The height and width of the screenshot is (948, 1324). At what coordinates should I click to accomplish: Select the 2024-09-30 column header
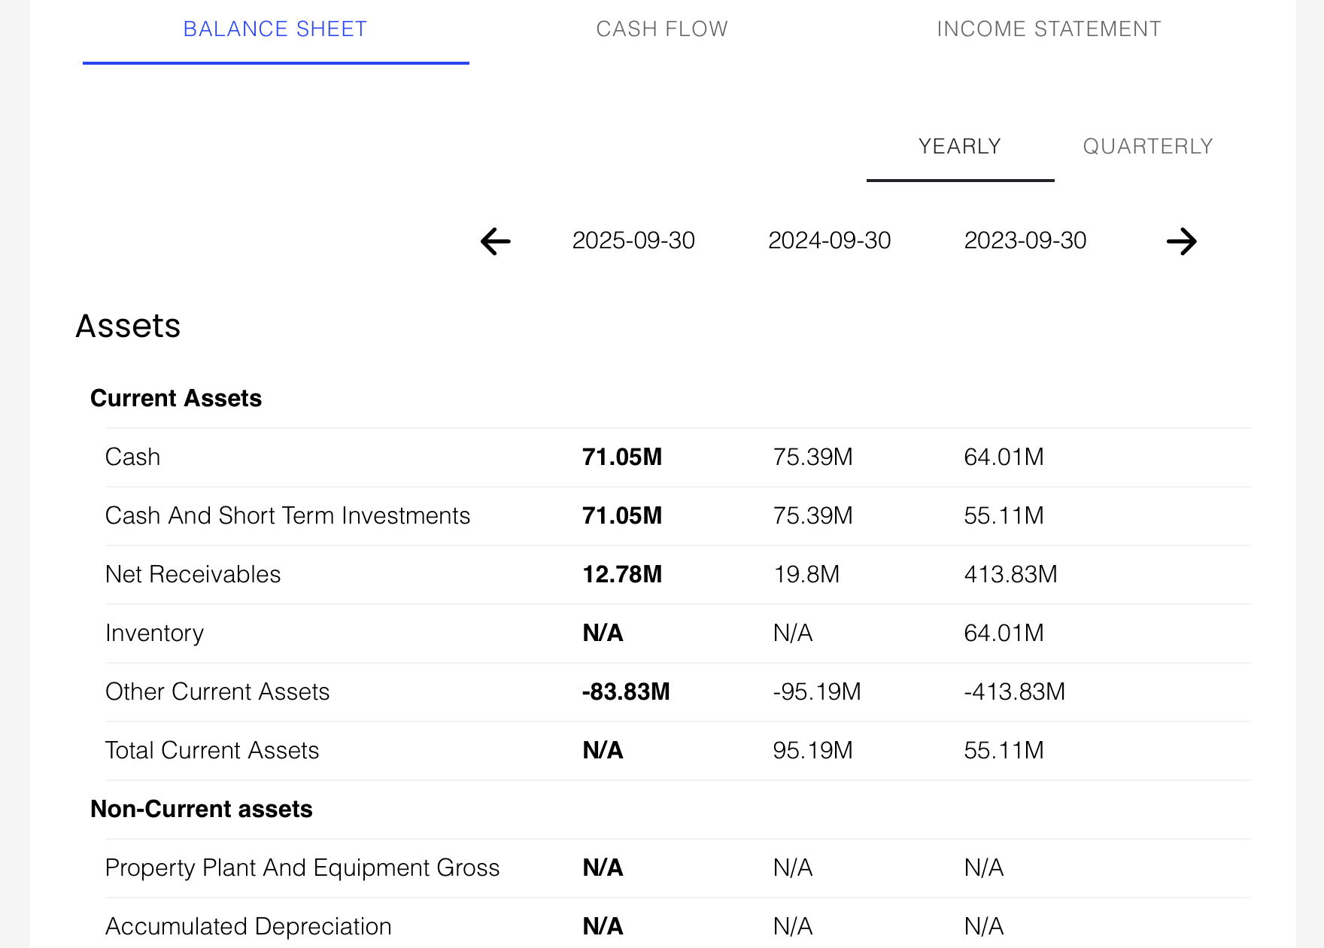(829, 241)
